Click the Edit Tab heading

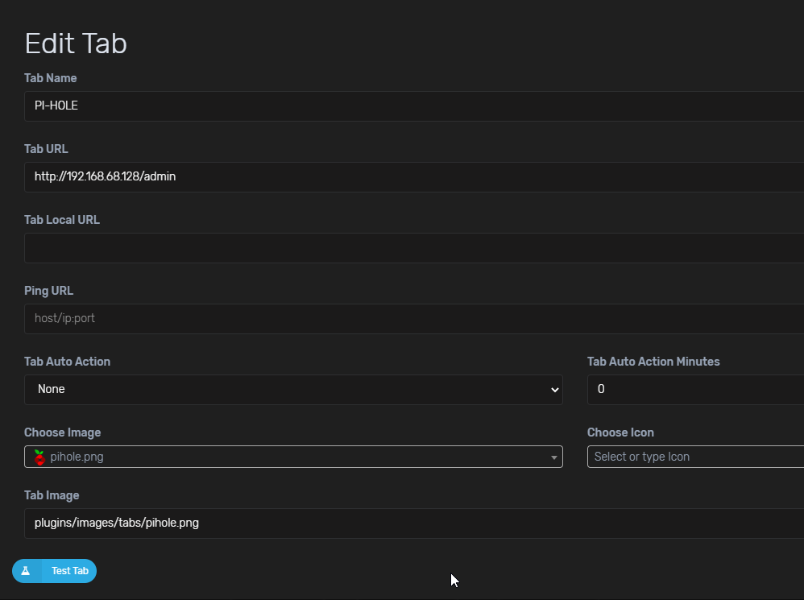(x=76, y=43)
